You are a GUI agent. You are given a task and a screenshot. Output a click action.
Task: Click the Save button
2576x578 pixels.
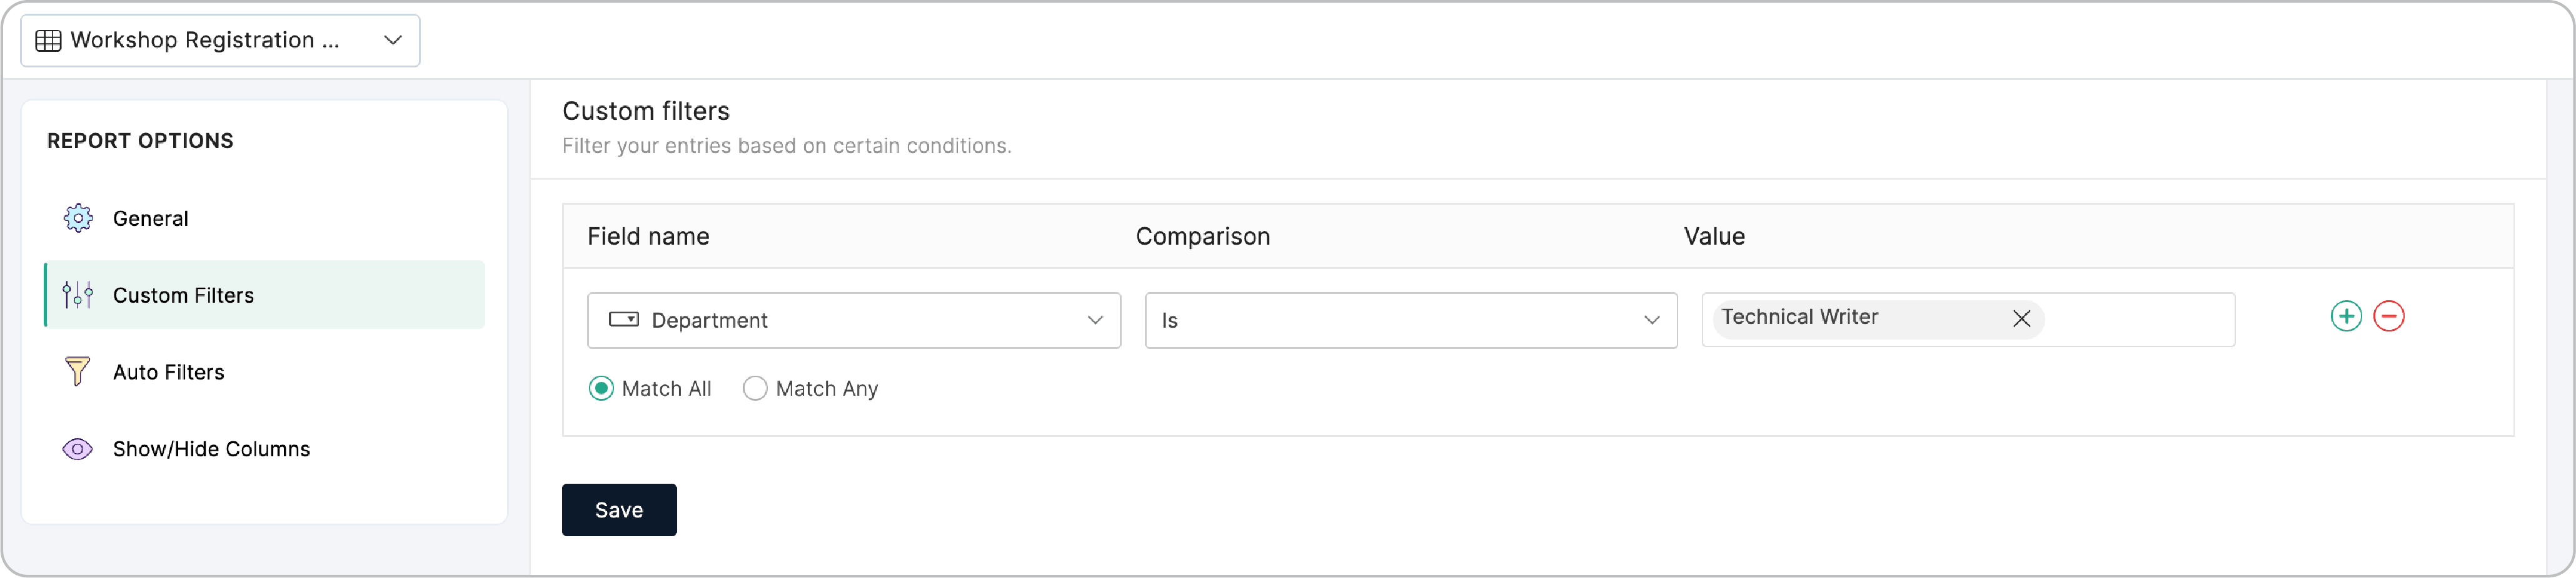(x=618, y=509)
